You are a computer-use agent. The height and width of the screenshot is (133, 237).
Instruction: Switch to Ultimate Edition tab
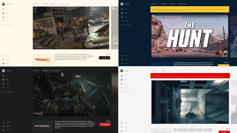click(61, 4)
